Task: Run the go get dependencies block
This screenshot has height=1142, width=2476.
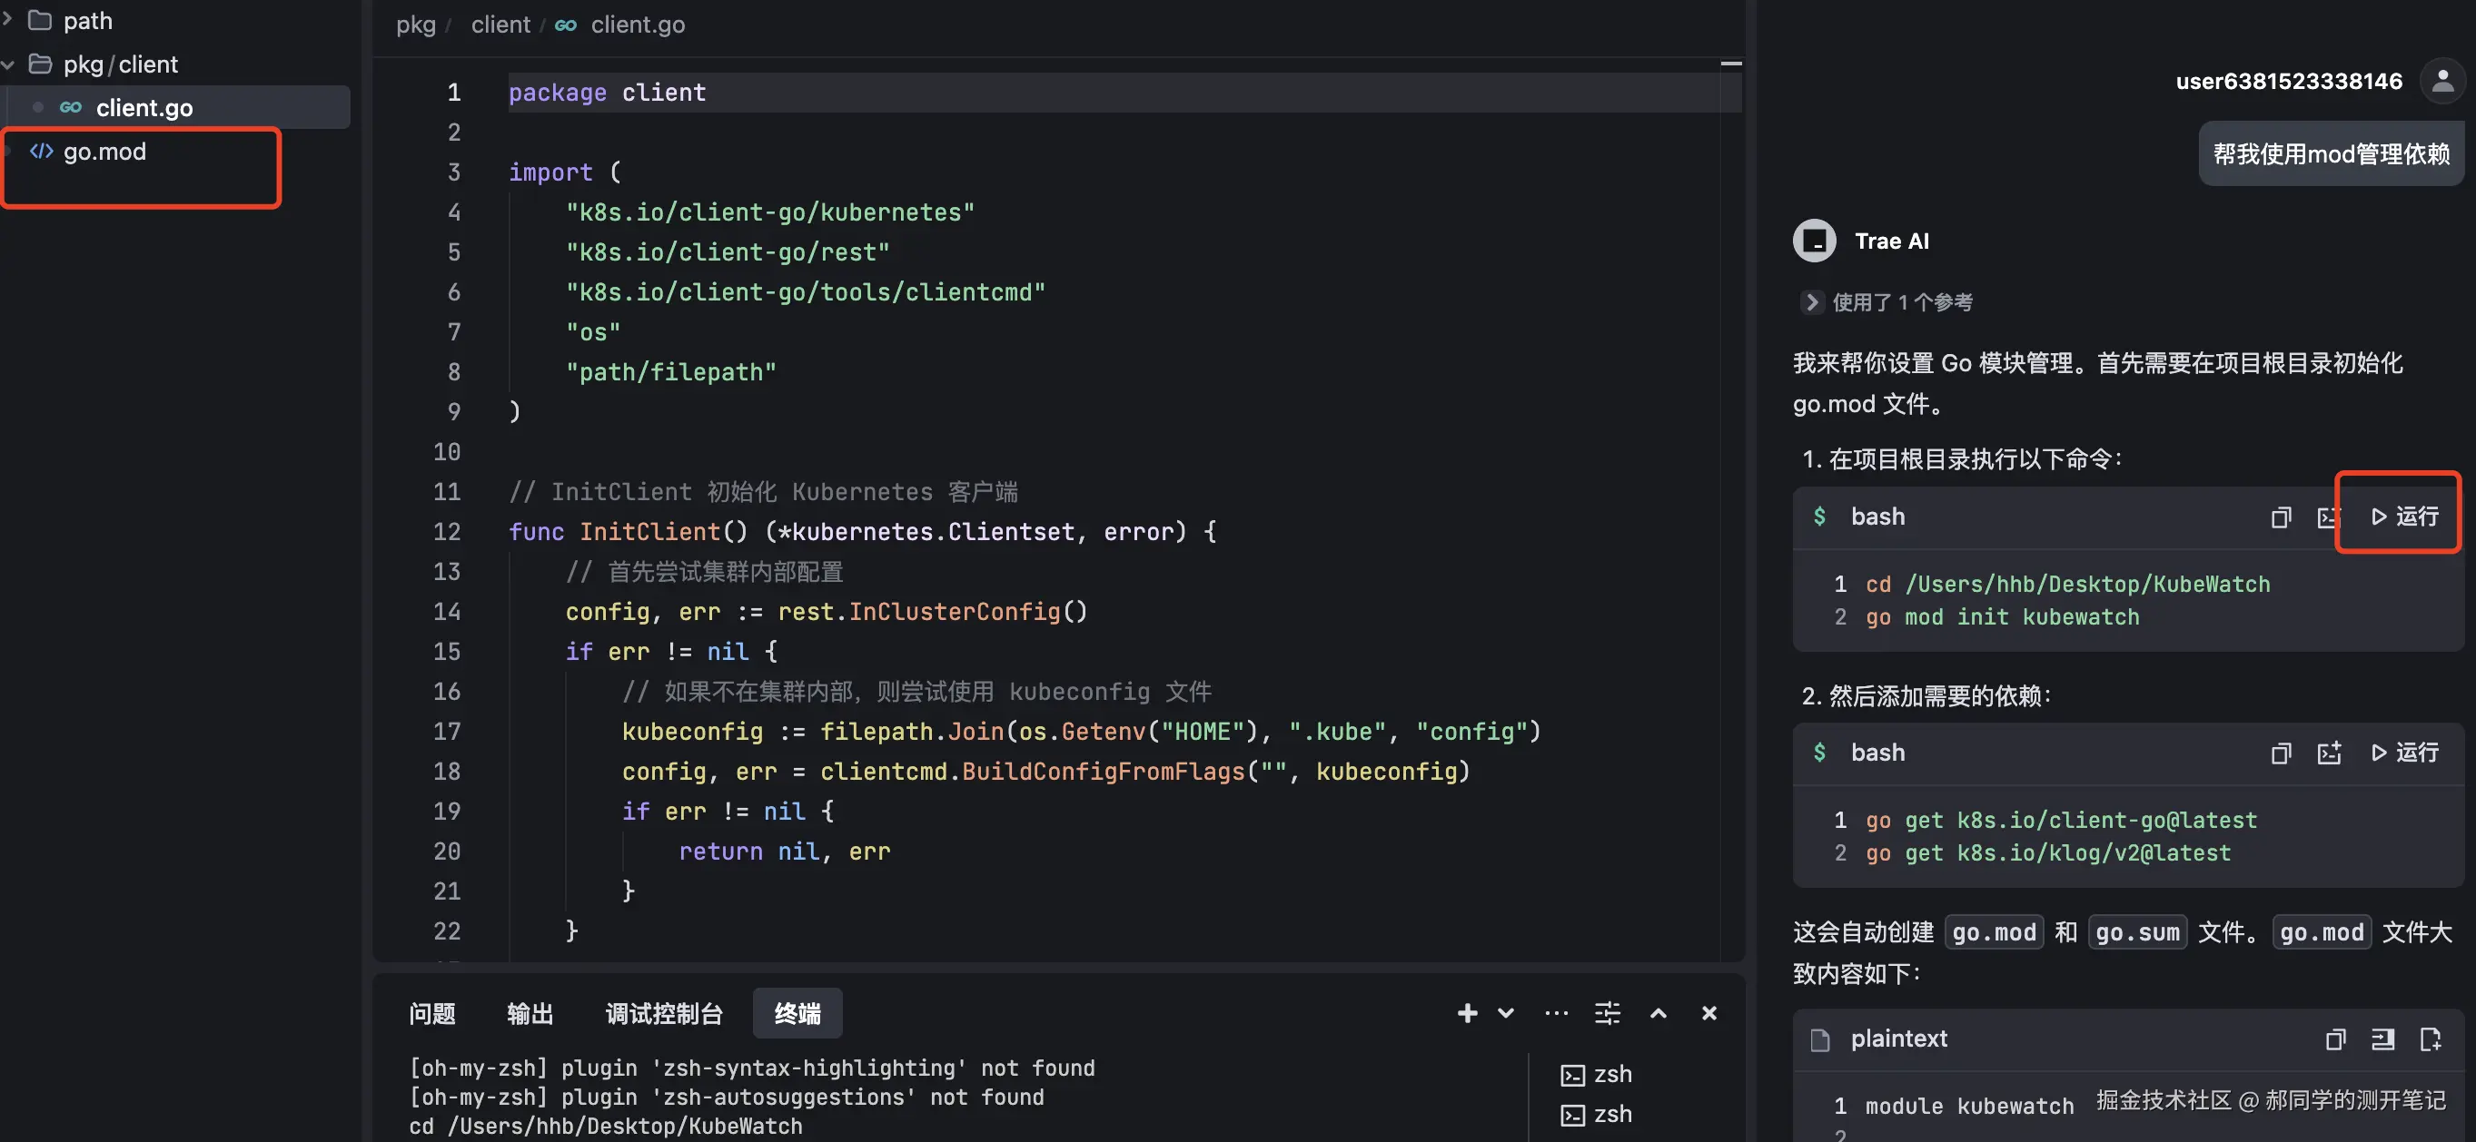Action: (x=2404, y=753)
